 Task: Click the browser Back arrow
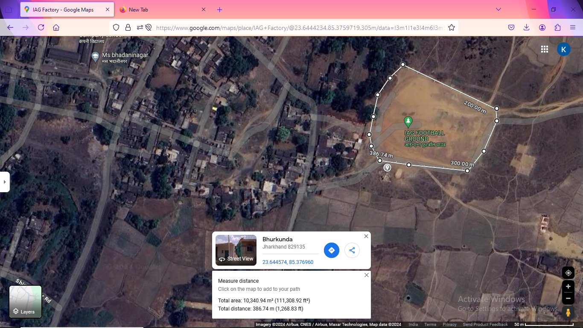coord(10,27)
